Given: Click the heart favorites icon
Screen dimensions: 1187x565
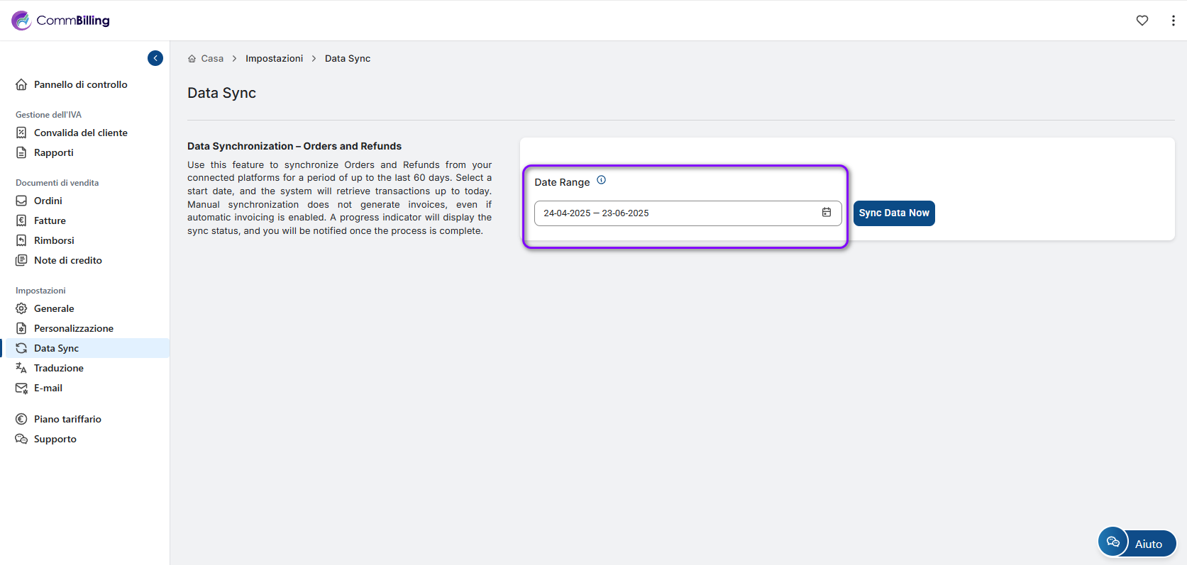Looking at the screenshot, I should 1142,21.
